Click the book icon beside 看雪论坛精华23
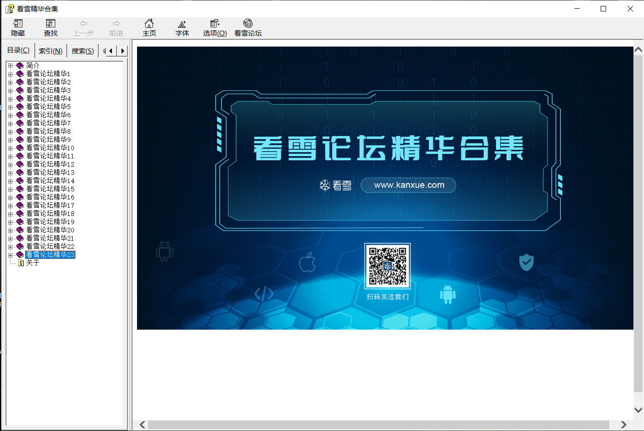The image size is (644, 431). [20, 254]
